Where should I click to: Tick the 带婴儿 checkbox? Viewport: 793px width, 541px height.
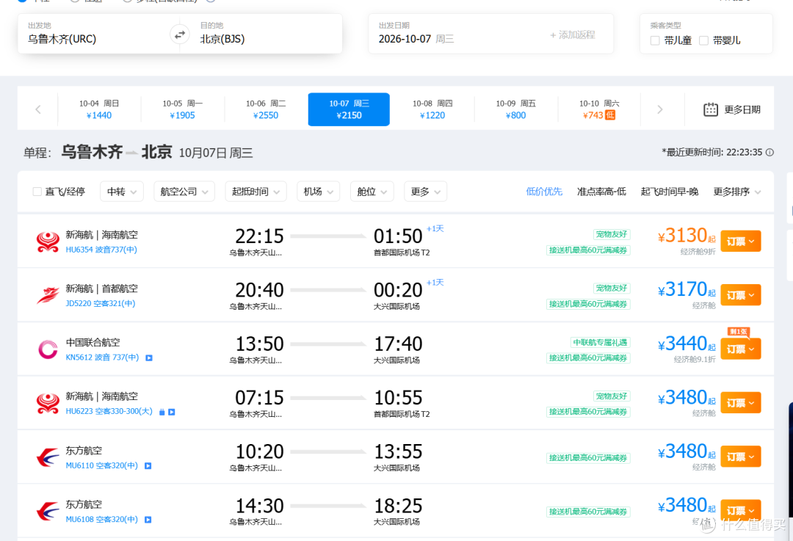point(703,40)
